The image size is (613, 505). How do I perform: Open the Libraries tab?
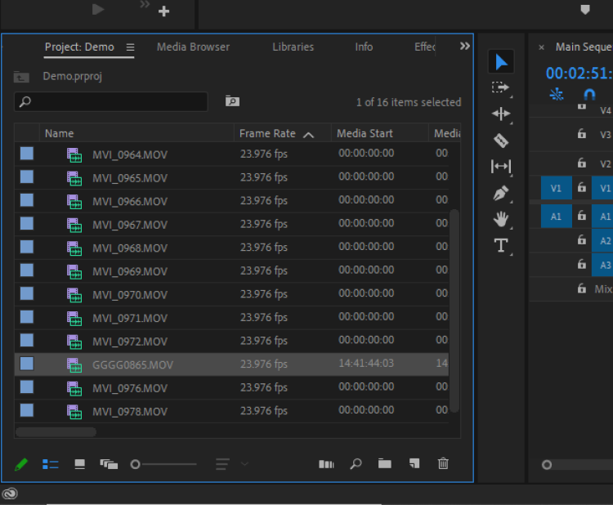[293, 47]
